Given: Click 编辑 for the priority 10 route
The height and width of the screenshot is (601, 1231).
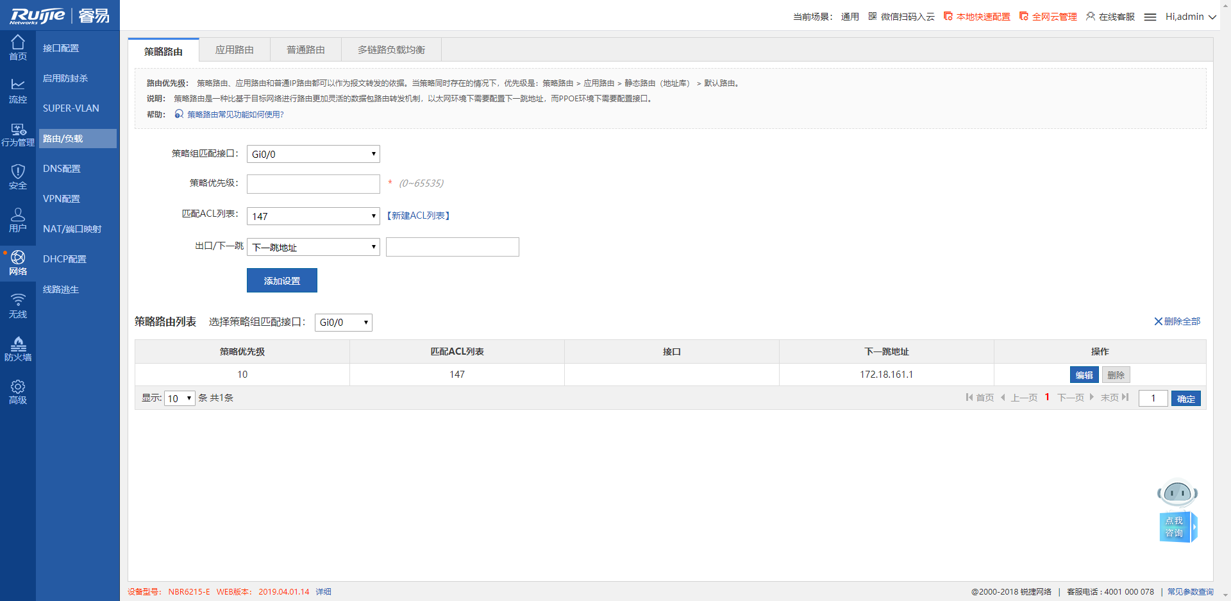Looking at the screenshot, I should [1084, 375].
